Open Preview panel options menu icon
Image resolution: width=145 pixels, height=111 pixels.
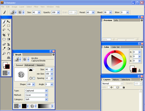(142, 20)
